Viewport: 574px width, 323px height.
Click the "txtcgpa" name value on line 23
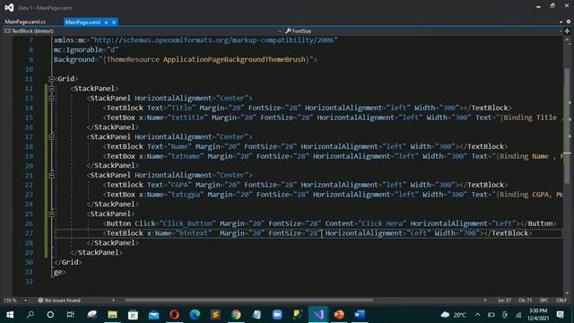(x=186, y=195)
